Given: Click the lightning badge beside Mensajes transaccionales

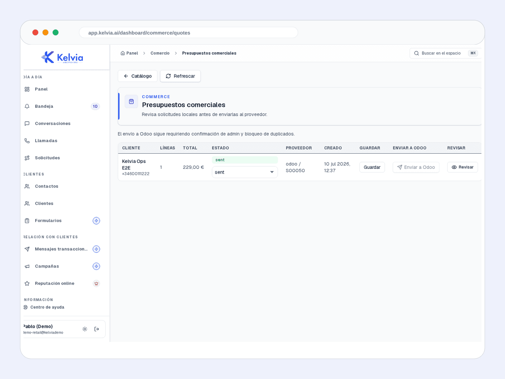Looking at the screenshot, I should point(96,249).
